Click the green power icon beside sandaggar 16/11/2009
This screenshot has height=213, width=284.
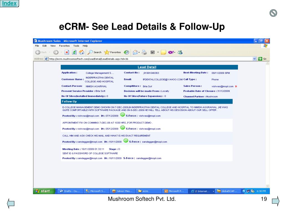point(126,141)
